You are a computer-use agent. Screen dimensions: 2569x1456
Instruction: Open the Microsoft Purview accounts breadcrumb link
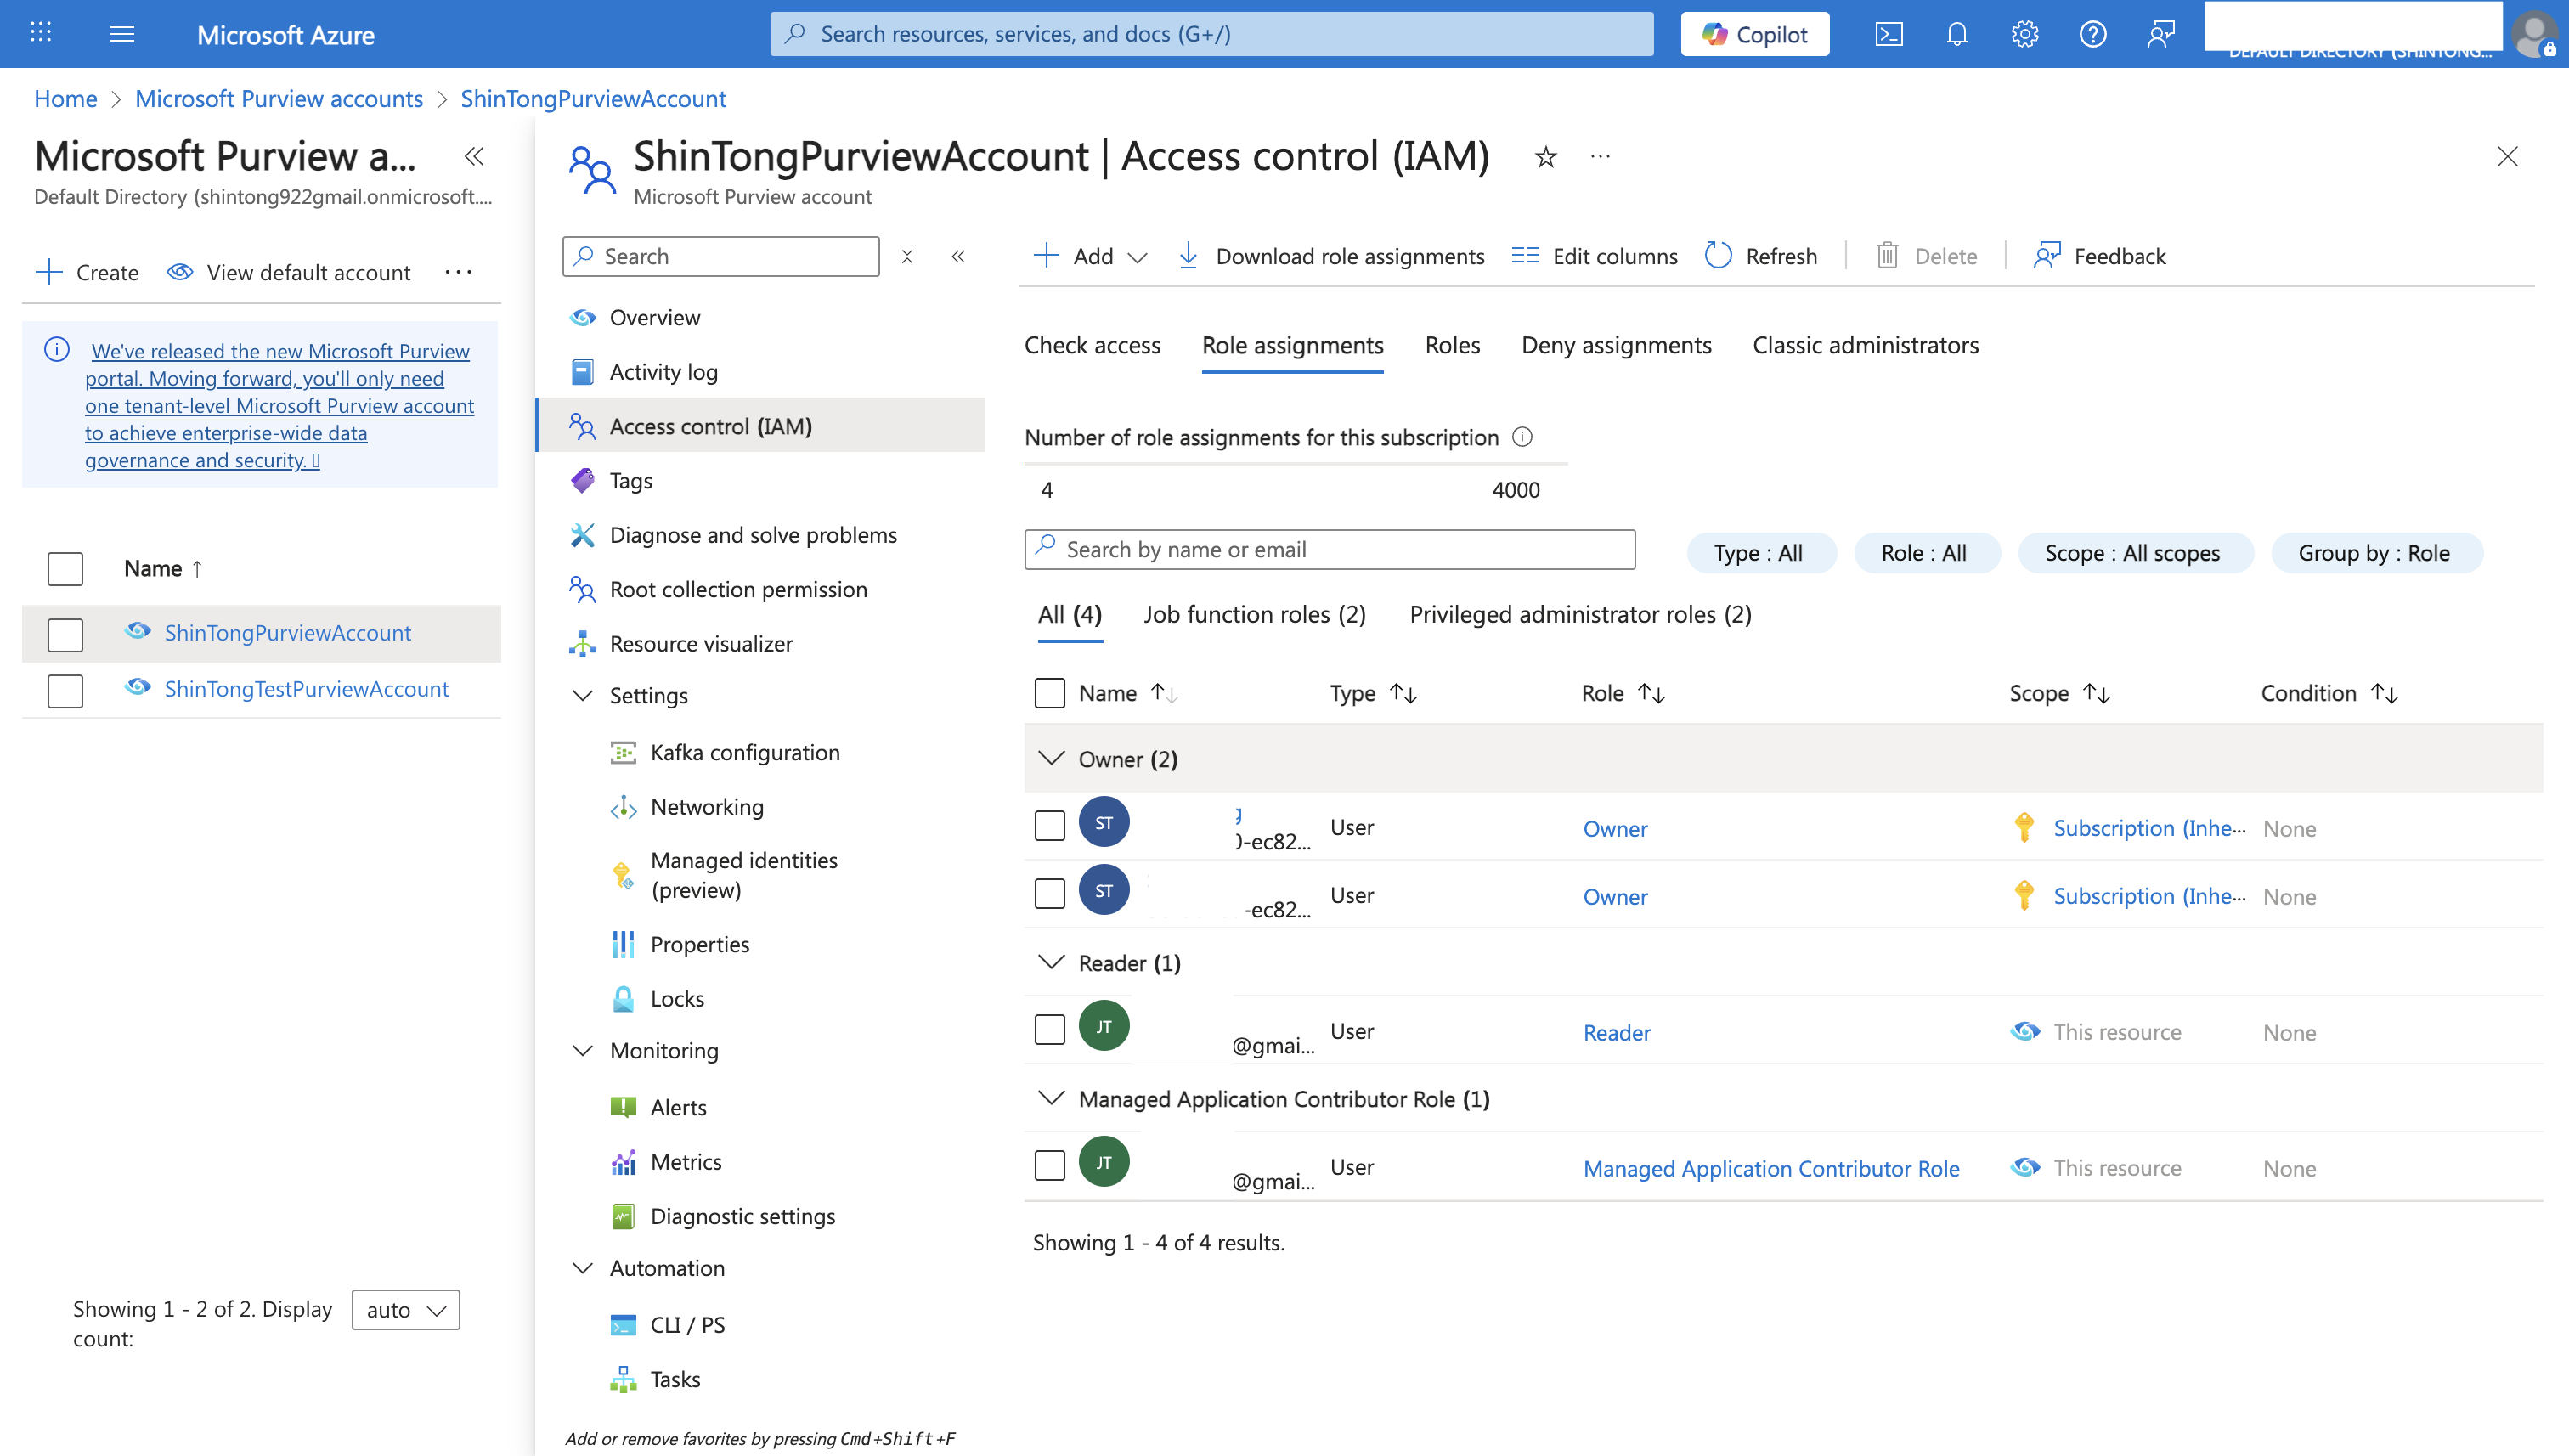pyautogui.click(x=279, y=98)
